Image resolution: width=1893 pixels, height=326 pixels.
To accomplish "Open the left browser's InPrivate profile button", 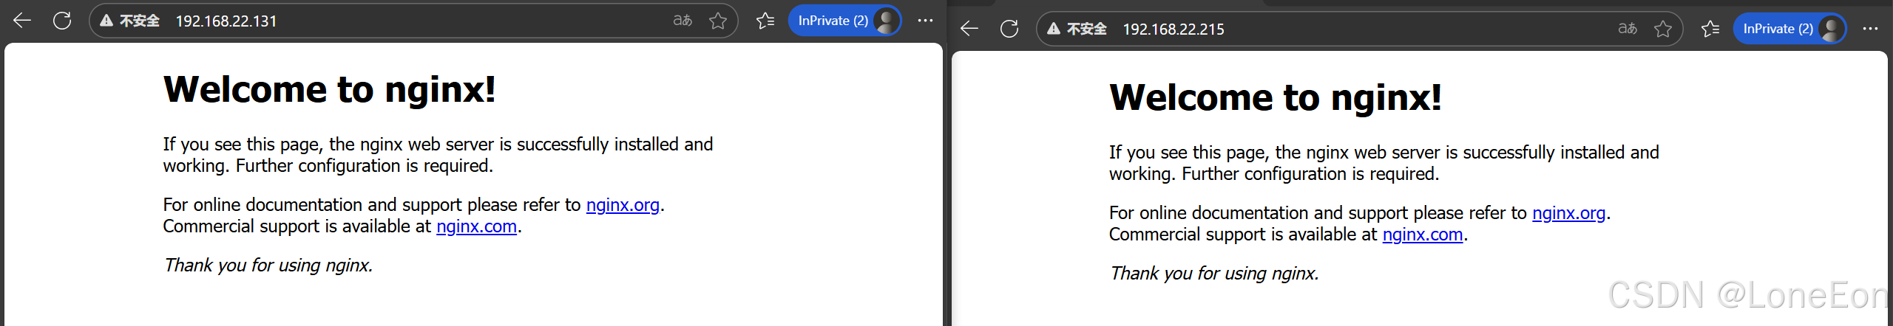I will (844, 21).
